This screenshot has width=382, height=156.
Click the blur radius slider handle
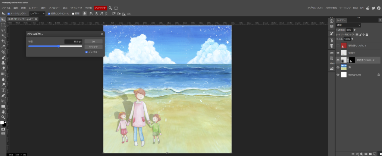click(x=59, y=46)
